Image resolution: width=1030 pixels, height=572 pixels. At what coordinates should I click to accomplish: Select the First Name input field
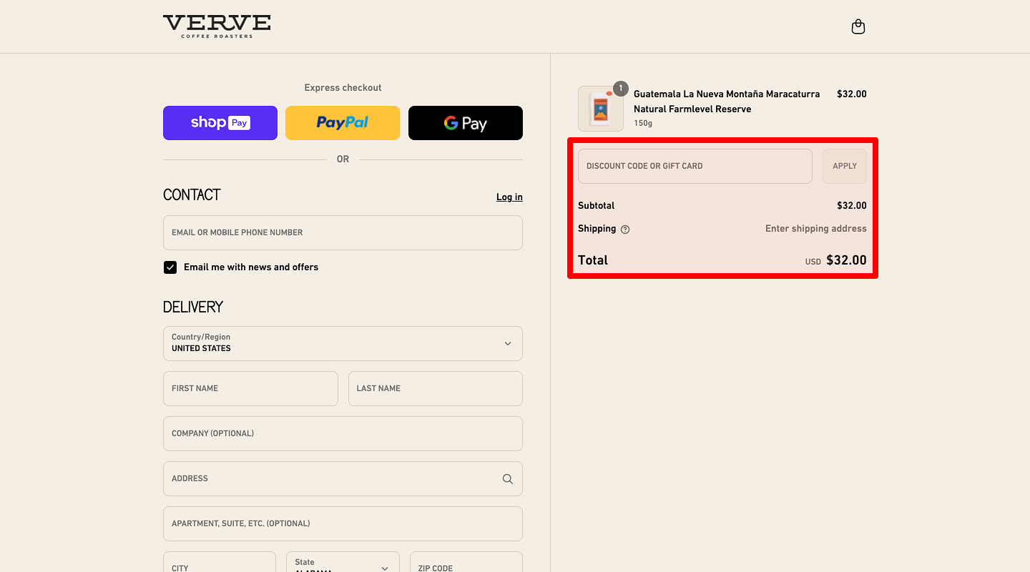(x=250, y=389)
